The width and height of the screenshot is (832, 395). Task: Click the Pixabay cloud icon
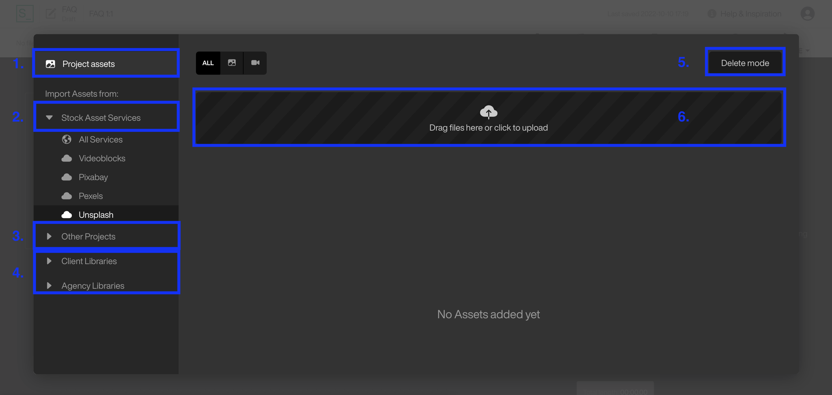[x=67, y=177]
